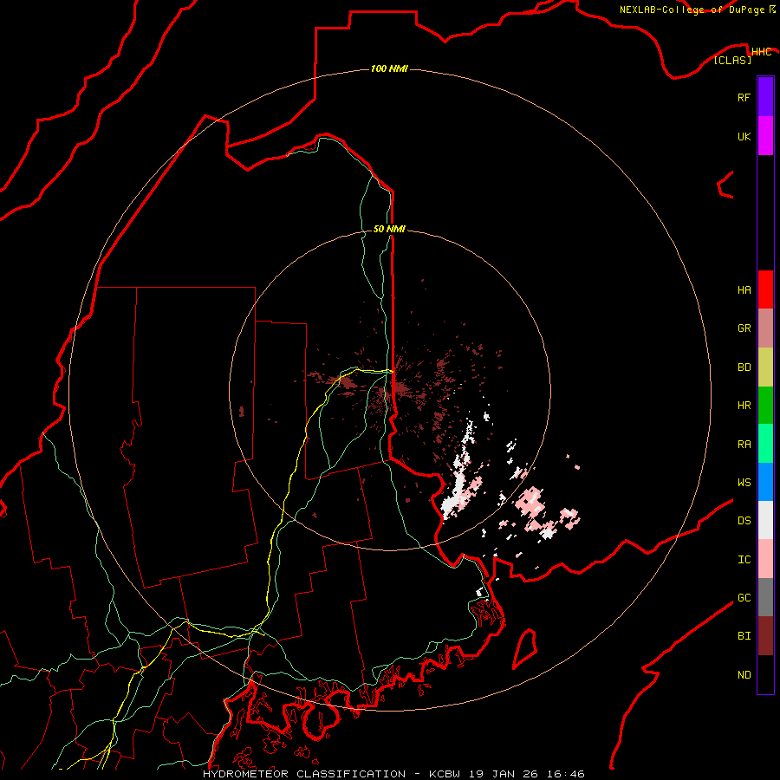Viewport: 780px width, 780px height.
Task: Click the BI brown legend swatch
Action: (x=765, y=636)
